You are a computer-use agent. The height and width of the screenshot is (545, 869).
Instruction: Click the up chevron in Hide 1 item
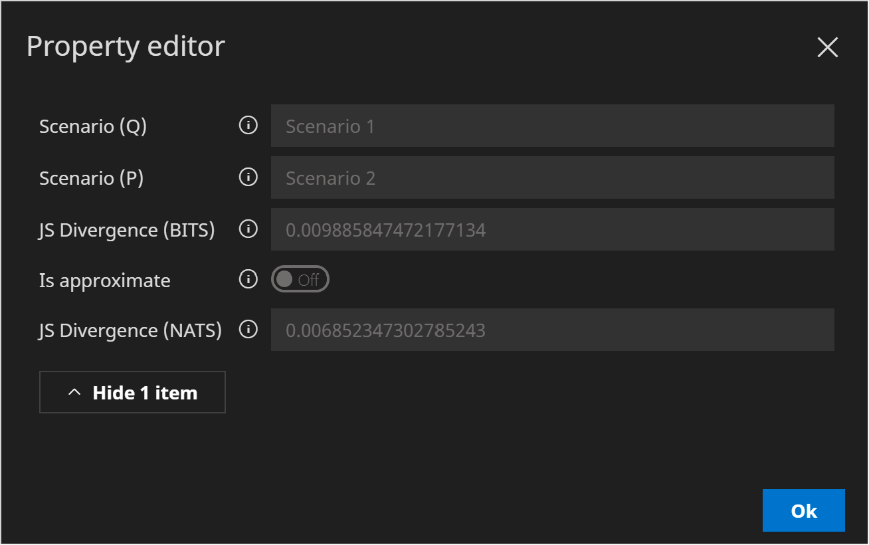tap(74, 393)
